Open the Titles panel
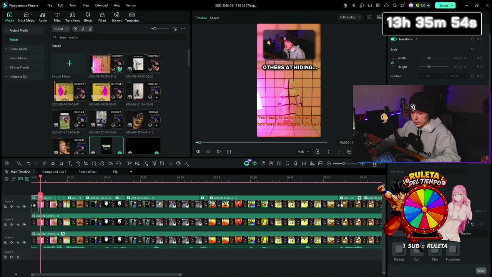 57,17
